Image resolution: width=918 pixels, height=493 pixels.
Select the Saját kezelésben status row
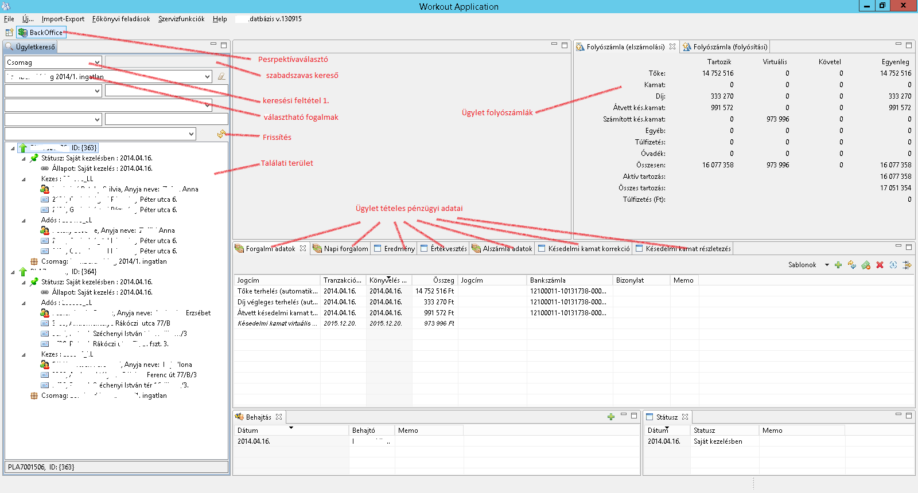coord(779,441)
